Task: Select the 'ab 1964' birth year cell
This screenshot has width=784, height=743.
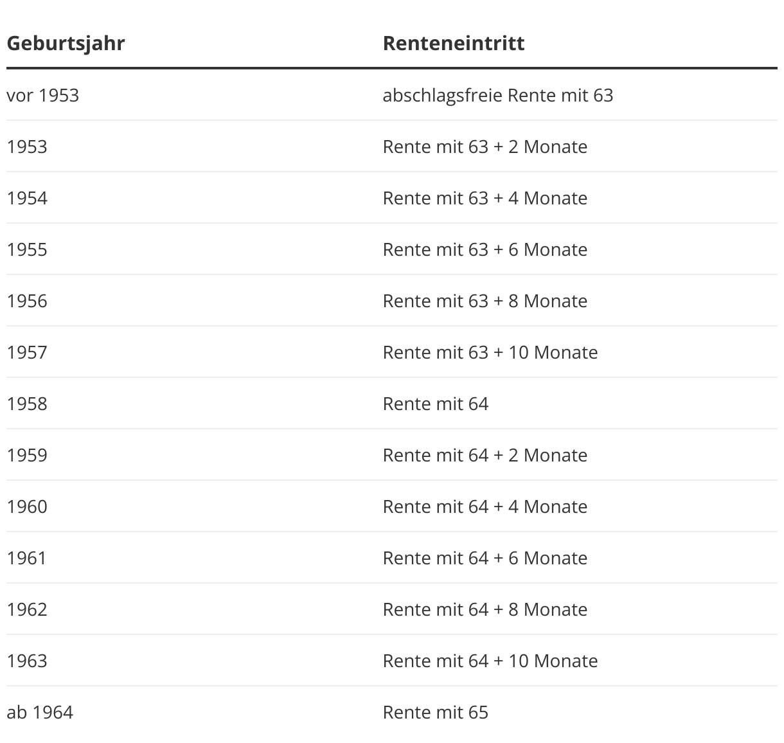Action: [x=40, y=712]
